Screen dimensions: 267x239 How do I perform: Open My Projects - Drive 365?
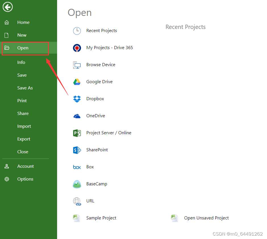(109, 48)
